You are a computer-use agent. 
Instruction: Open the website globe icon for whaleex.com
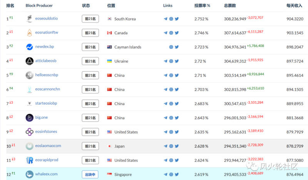pos(171,174)
